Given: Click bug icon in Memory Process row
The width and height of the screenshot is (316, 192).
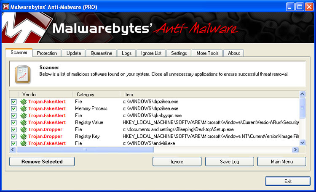Looking at the screenshot, I should click(23, 108).
